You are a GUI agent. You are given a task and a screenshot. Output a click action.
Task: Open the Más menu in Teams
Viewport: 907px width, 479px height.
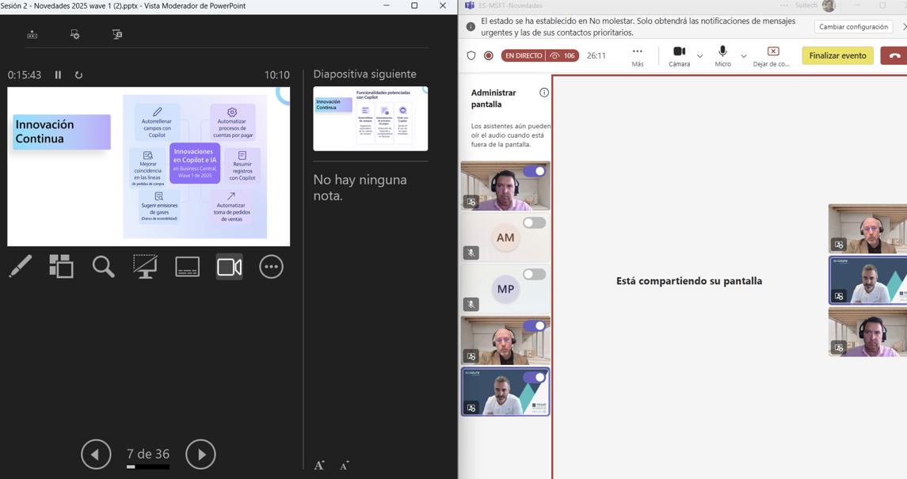[638, 57]
